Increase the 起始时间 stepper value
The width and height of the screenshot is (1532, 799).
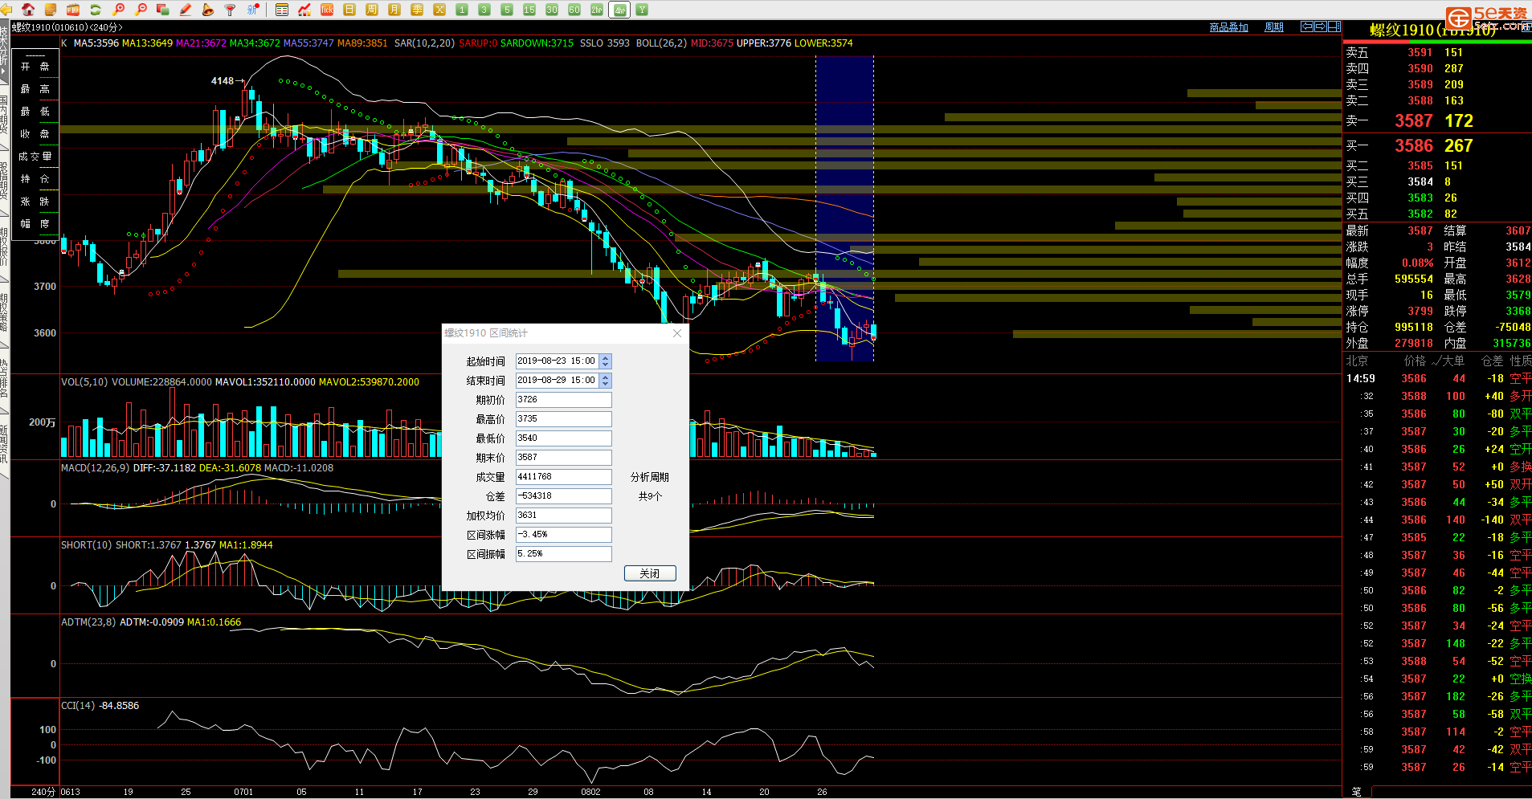coord(606,358)
